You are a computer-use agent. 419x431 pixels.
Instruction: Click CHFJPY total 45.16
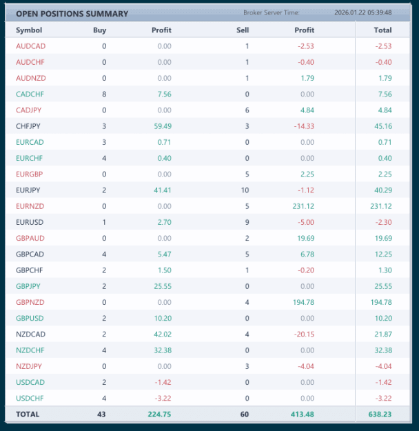coord(383,126)
